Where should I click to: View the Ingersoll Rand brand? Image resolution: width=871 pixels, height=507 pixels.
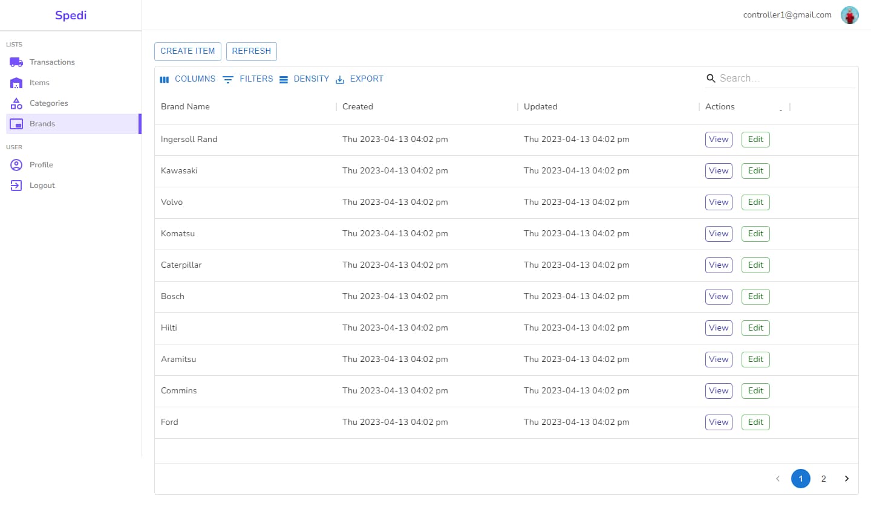pyautogui.click(x=719, y=140)
